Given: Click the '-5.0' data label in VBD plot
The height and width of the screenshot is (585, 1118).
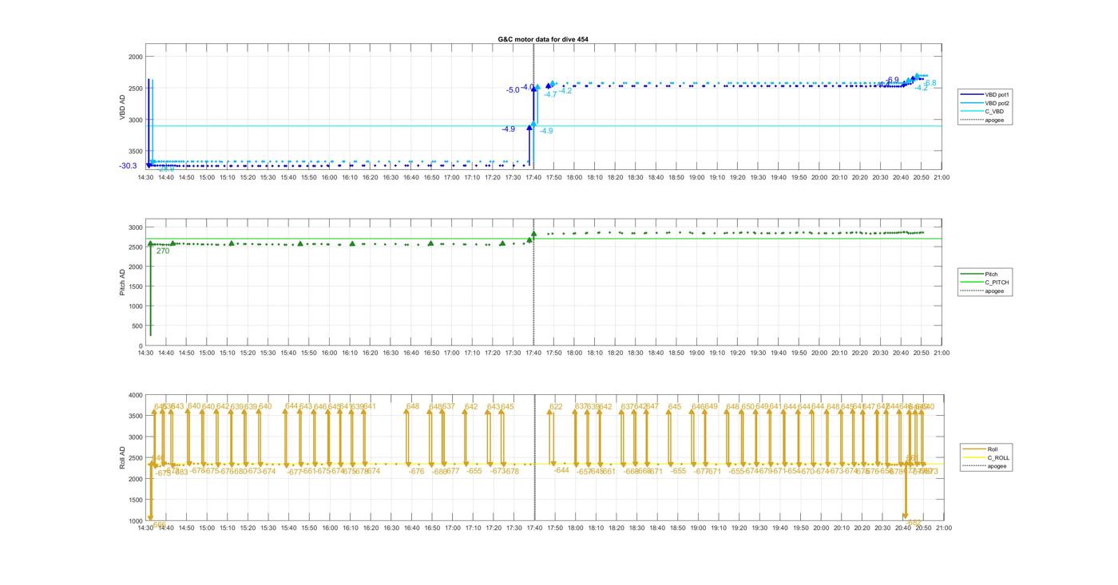Looking at the screenshot, I should click(513, 90).
